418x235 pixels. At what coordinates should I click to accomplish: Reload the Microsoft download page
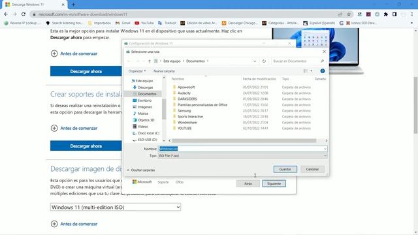pyautogui.click(x=24, y=14)
